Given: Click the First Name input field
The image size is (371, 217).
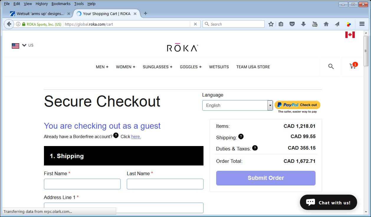Looking at the screenshot, I should 82,184.
